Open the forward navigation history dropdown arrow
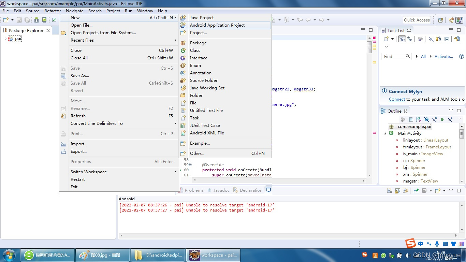The width and height of the screenshot is (466, 262). [x=328, y=20]
